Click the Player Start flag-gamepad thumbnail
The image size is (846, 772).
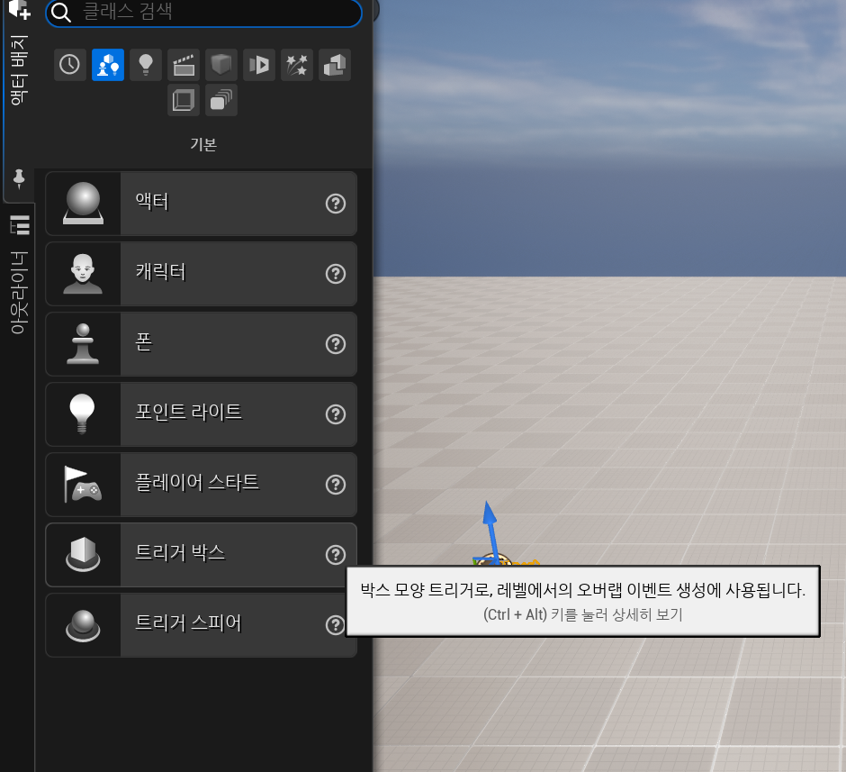coord(83,485)
